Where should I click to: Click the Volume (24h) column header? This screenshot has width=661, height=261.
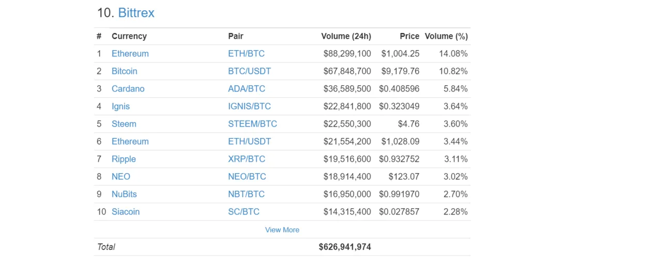coord(346,36)
